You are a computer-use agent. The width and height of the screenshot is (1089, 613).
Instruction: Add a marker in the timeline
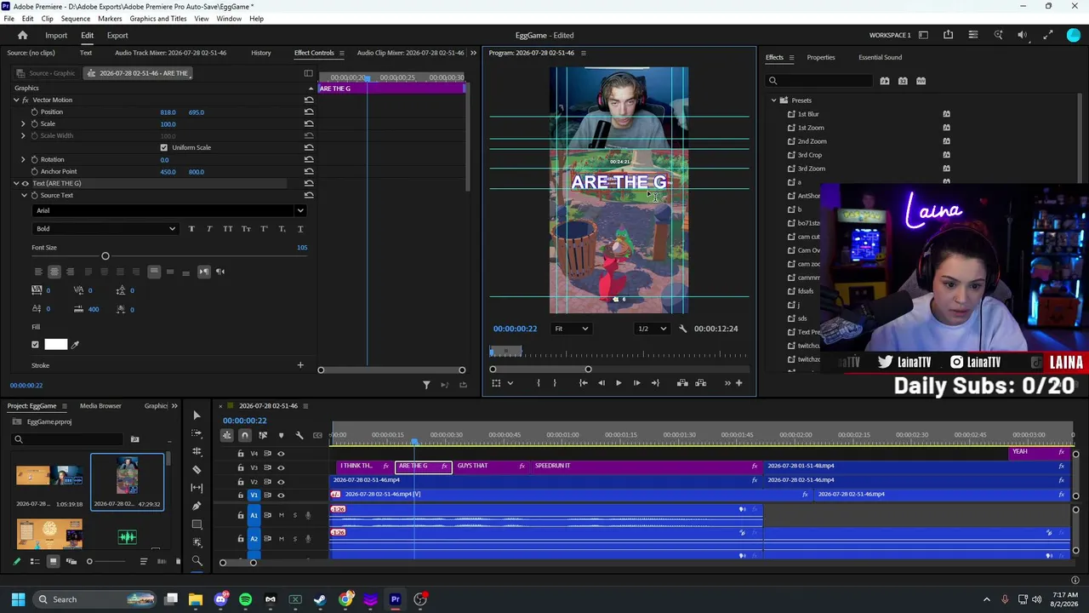[281, 435]
